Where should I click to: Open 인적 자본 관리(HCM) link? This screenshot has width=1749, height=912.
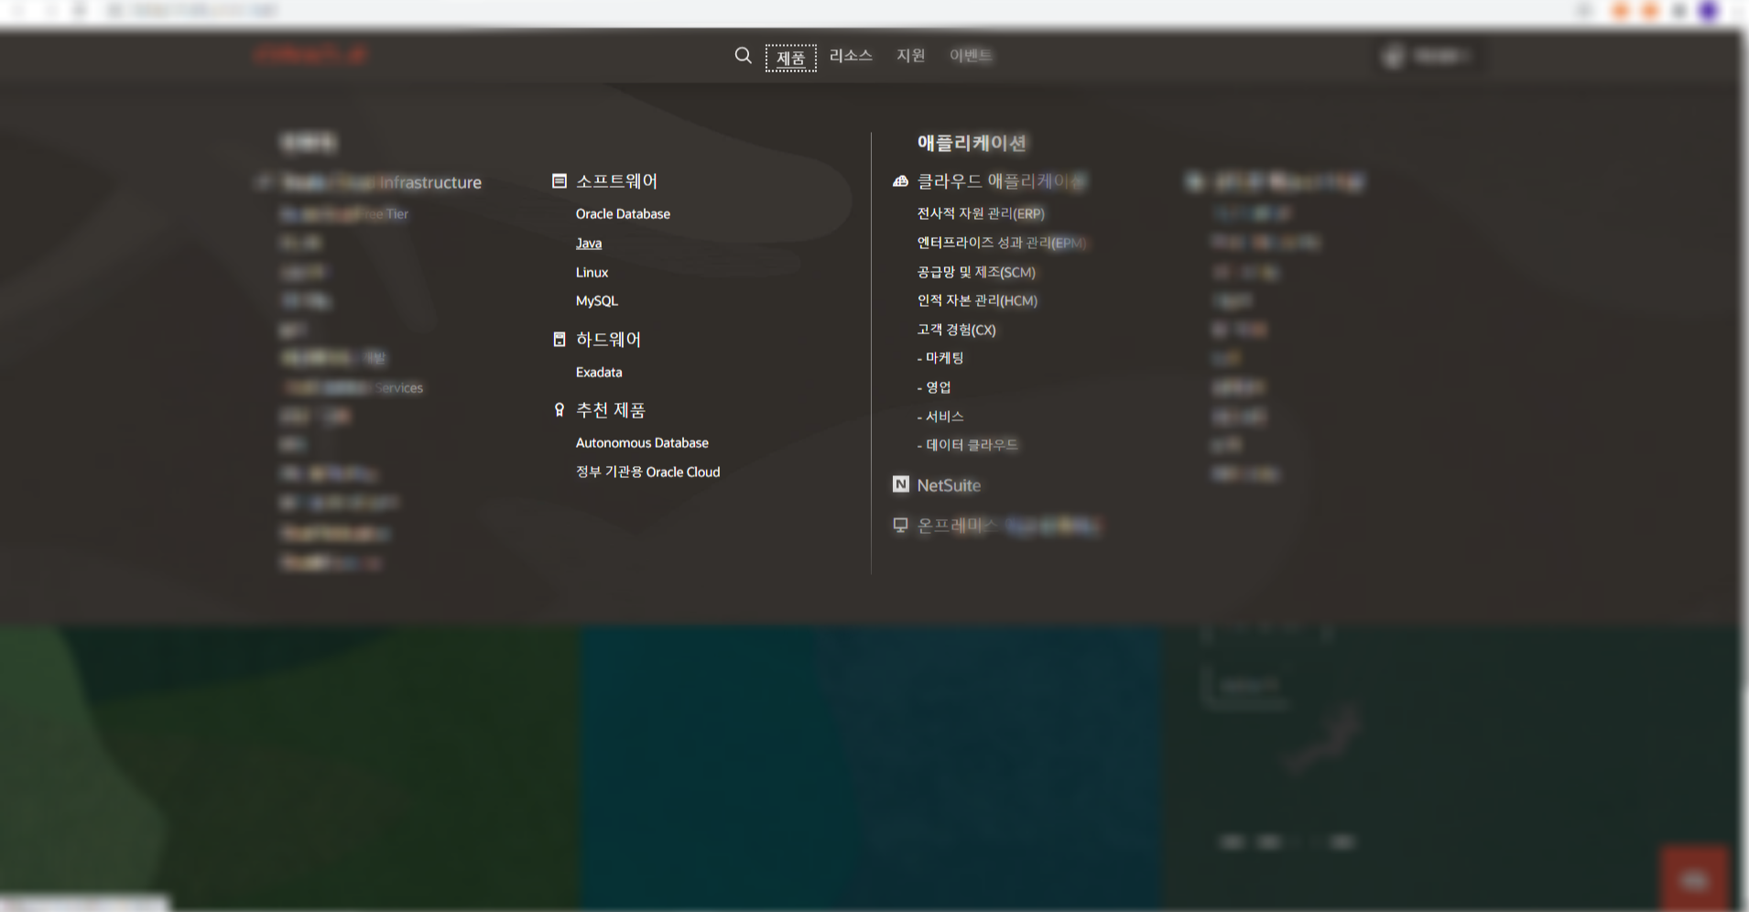tap(977, 301)
